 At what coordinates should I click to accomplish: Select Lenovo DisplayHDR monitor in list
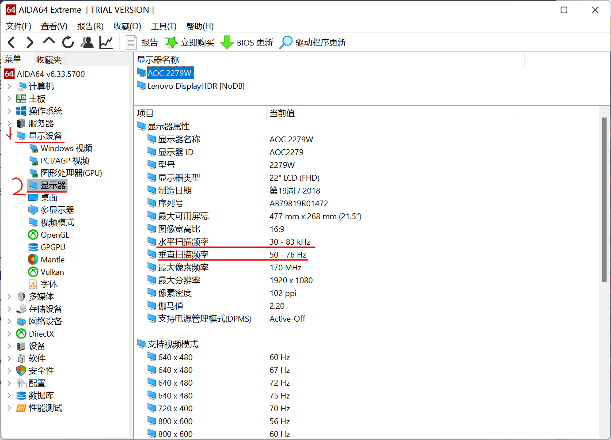pyautogui.click(x=196, y=86)
